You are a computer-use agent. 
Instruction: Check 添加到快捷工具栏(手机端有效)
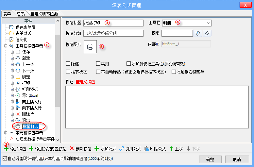pyautogui.click(x=128, y=64)
